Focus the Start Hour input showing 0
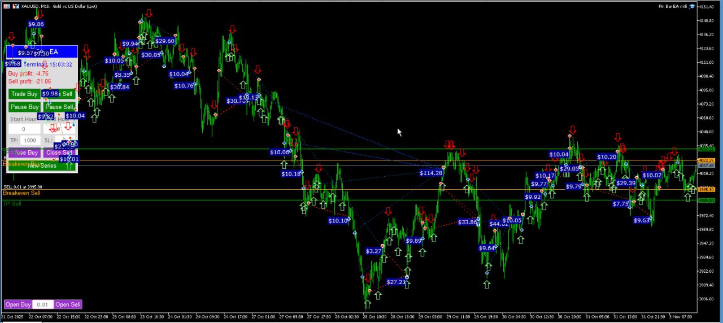Viewport: 723px width, 323px height. tap(24, 129)
